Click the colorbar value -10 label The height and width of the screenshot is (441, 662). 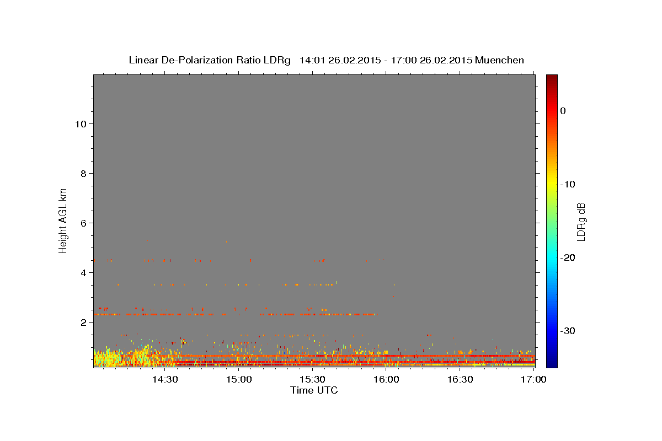coord(568,184)
